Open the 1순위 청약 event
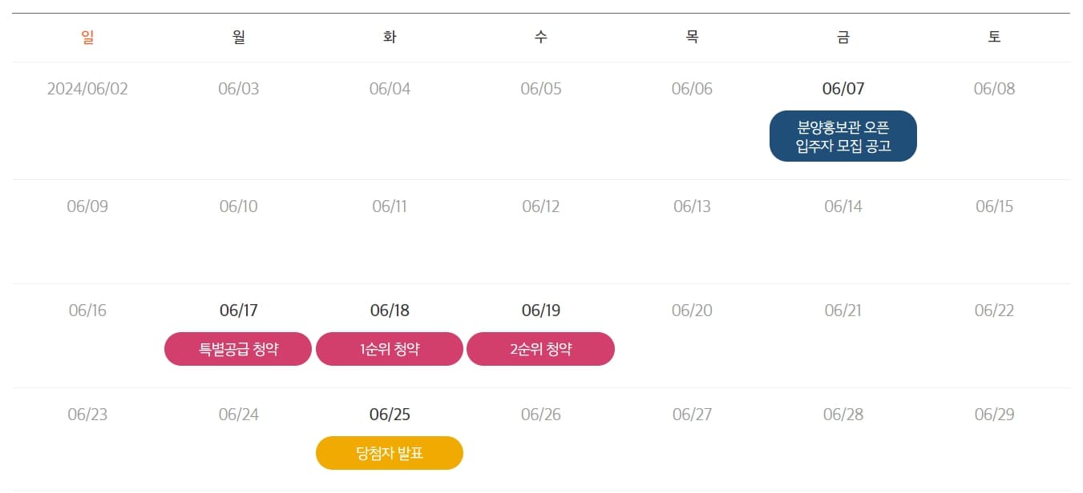This screenshot has width=1083, height=493. tap(390, 349)
